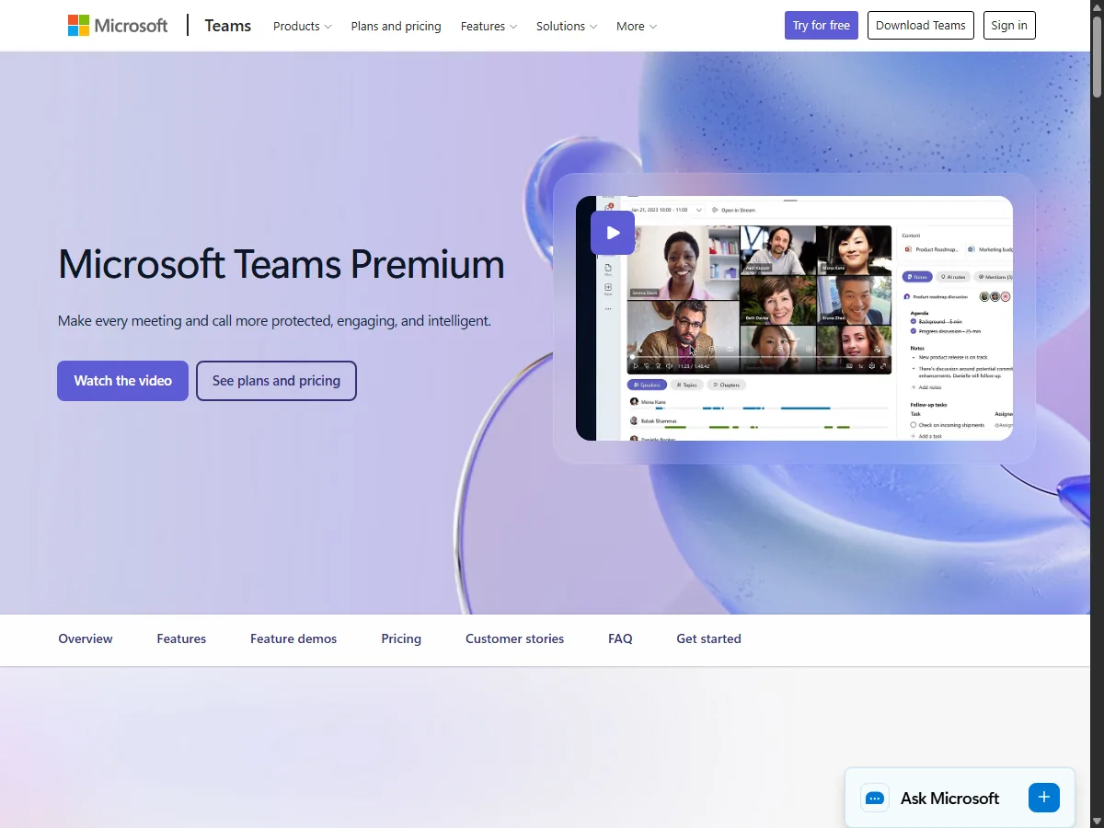This screenshot has width=1104, height=828.
Task: Click the page vertical scrollbar
Action: click(x=1097, y=414)
